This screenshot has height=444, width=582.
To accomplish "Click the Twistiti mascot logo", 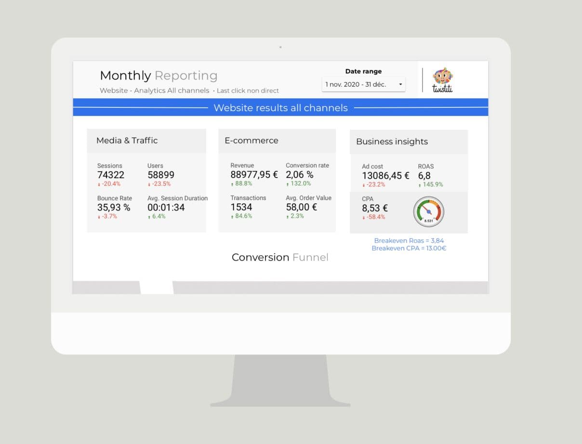I will 442,79.
